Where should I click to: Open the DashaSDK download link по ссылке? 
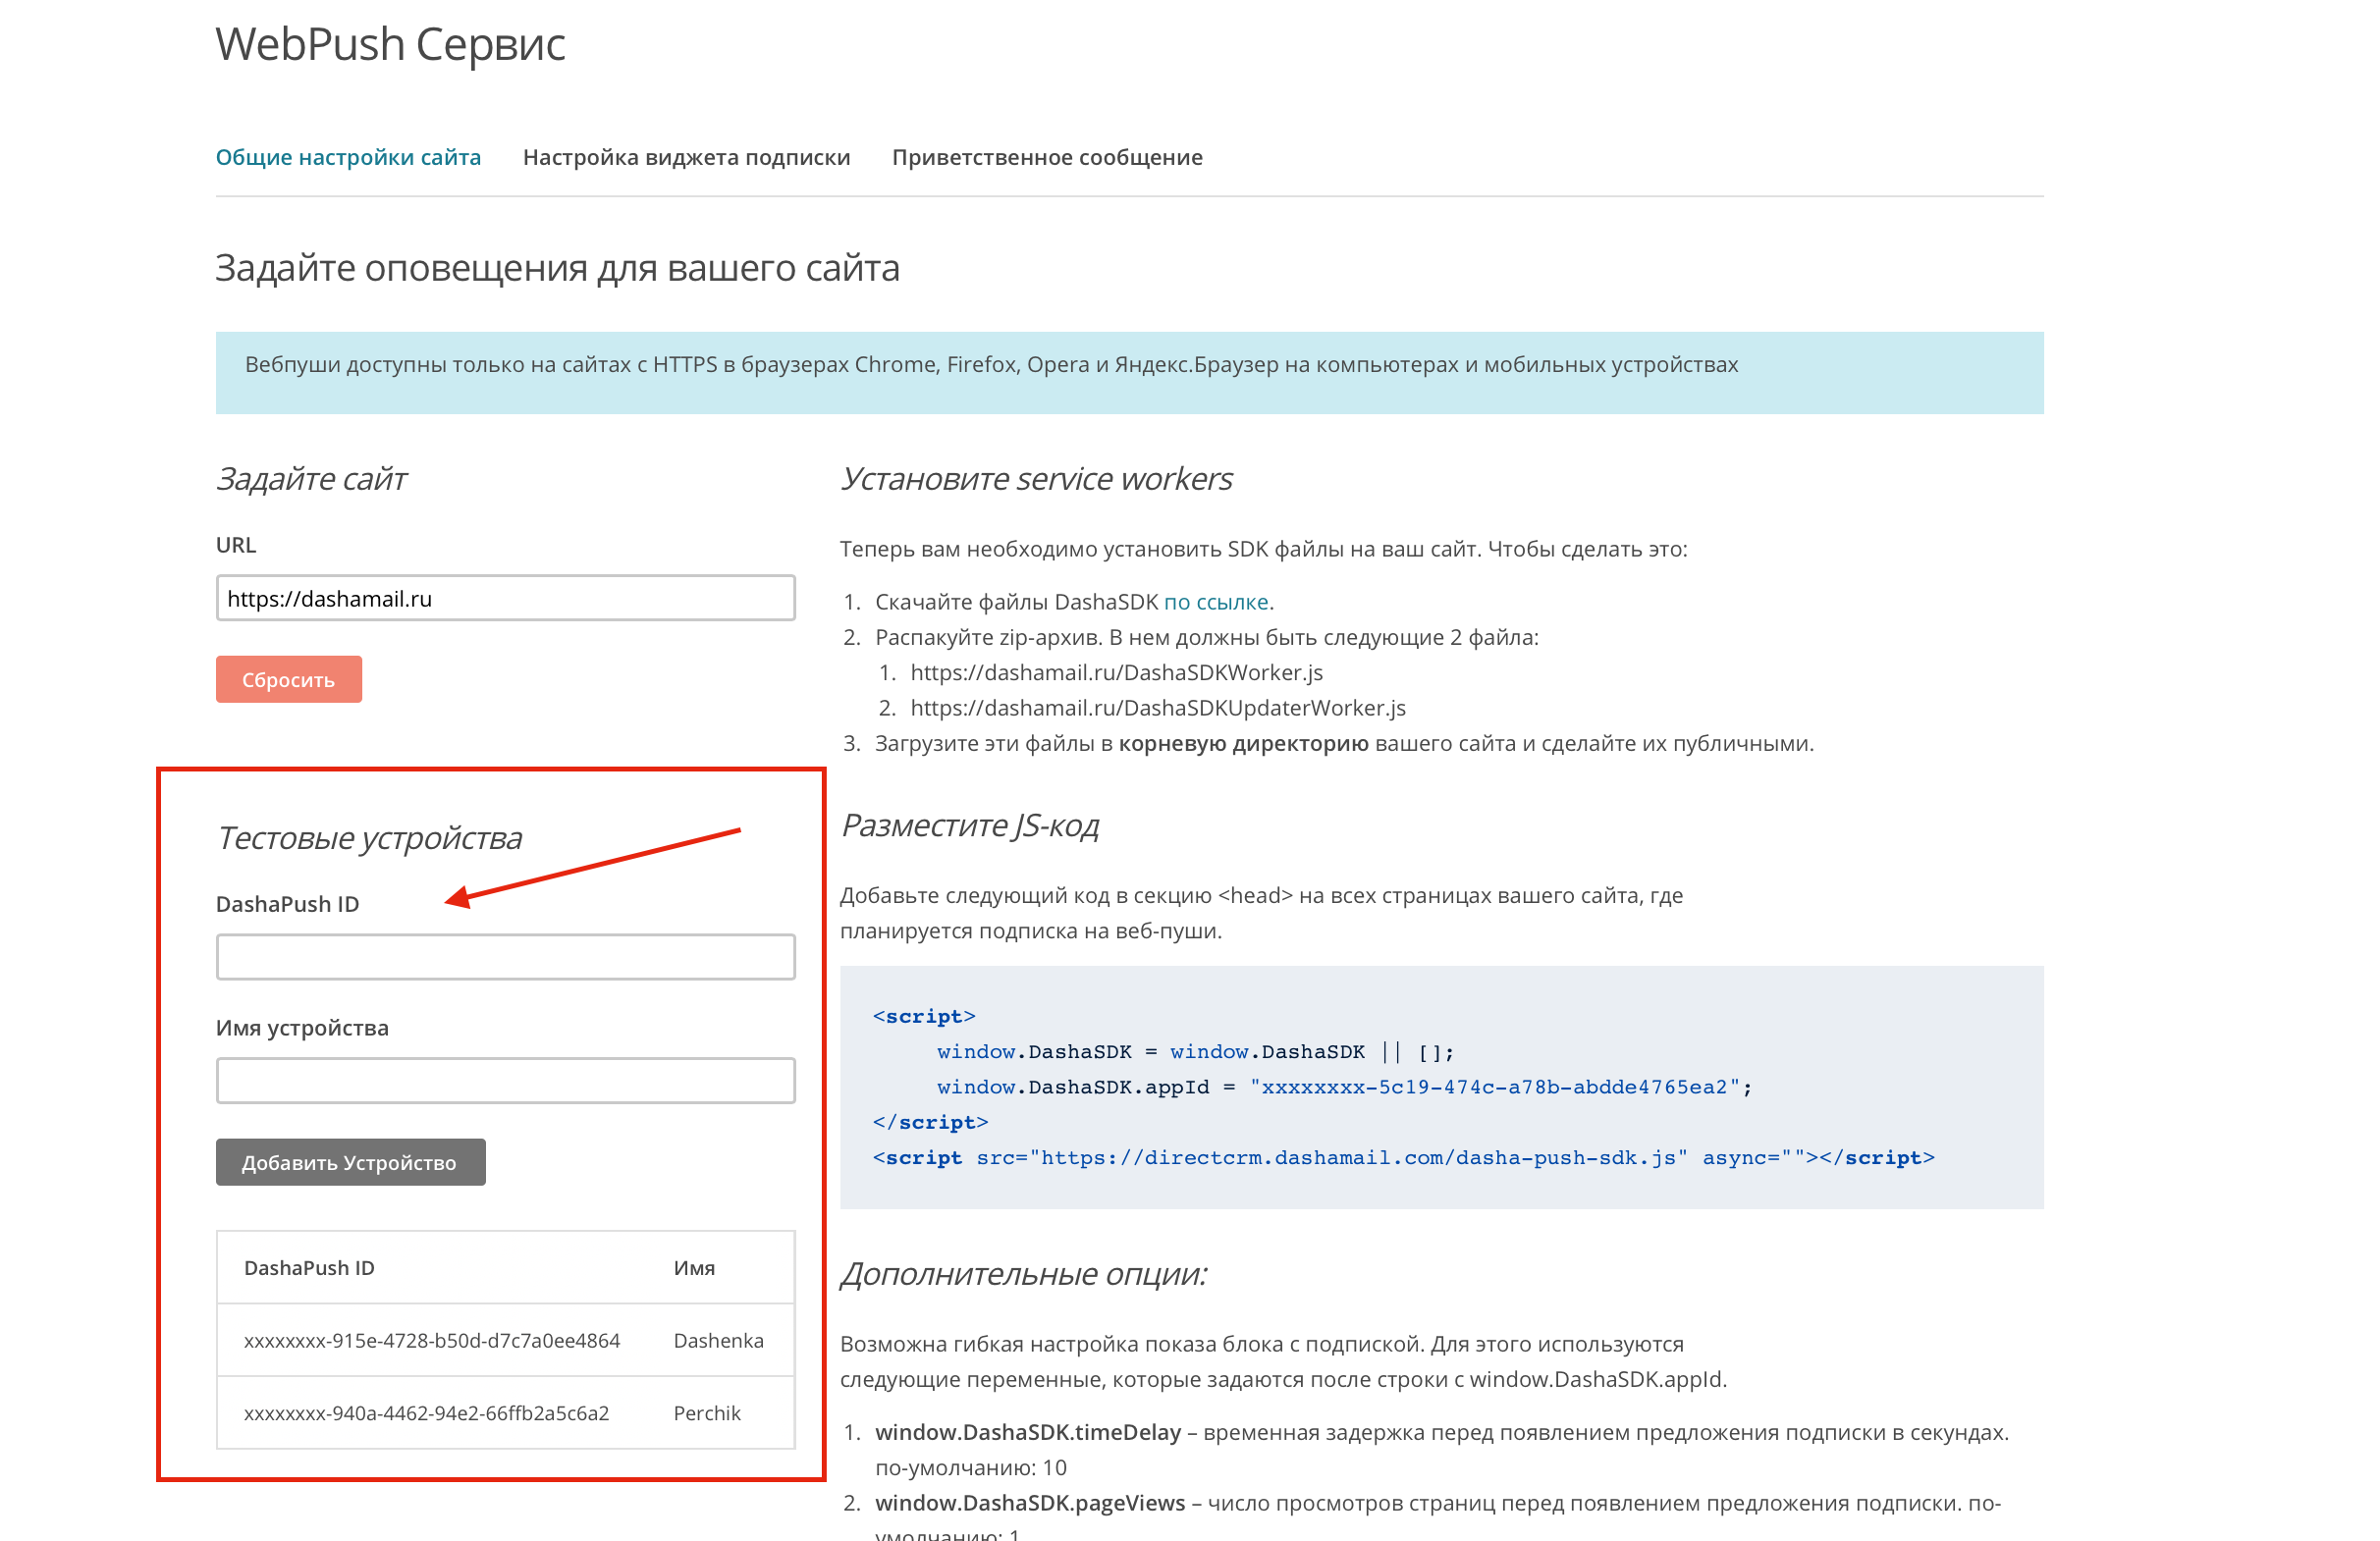[x=1215, y=602]
